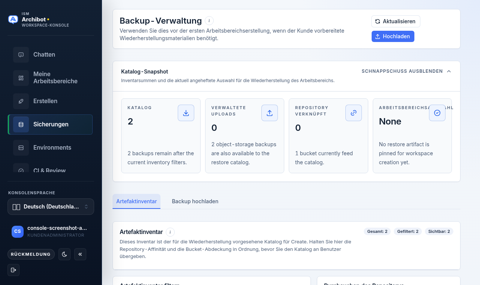480x285 pixels.
Task: Collapse the sidebar with double chevron
Action: [x=80, y=254]
